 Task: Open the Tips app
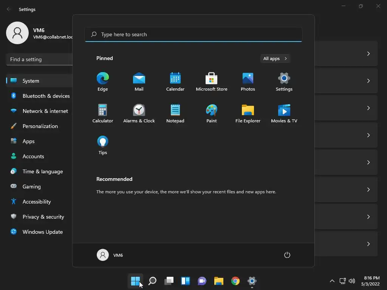click(103, 145)
